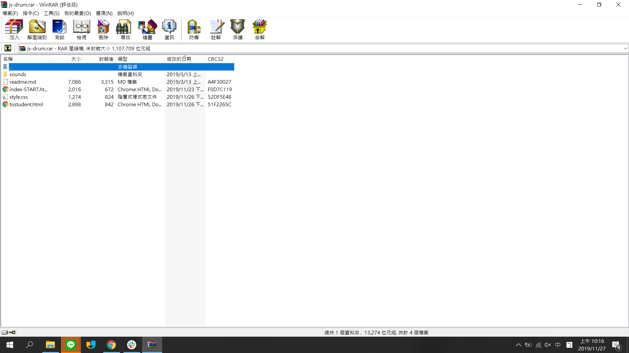Click the Find (尋找) binoculars icon
Screen dimensions: 629x353
click(125, 29)
